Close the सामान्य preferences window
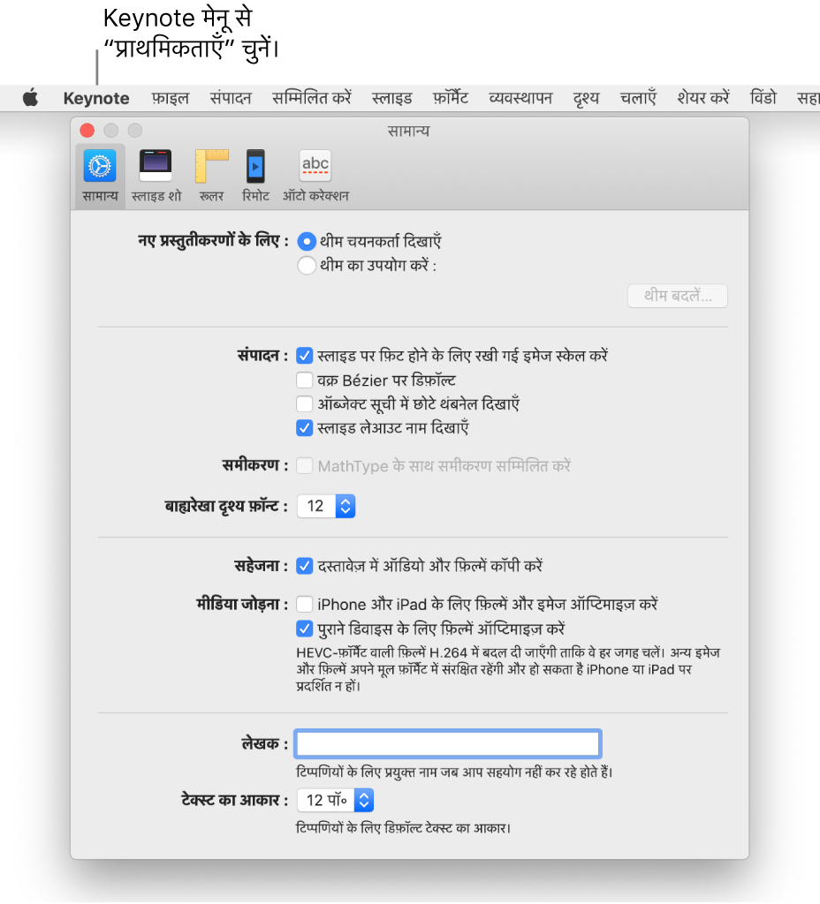The width and height of the screenshot is (820, 904). tap(87, 131)
